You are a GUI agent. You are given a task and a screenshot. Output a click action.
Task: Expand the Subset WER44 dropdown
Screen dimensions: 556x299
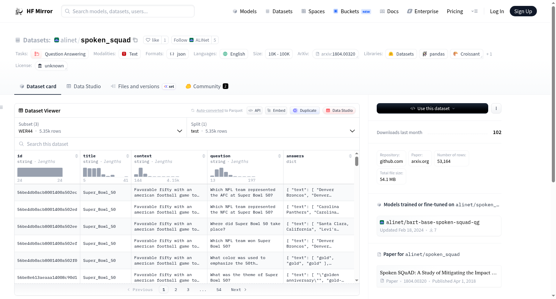pos(100,127)
